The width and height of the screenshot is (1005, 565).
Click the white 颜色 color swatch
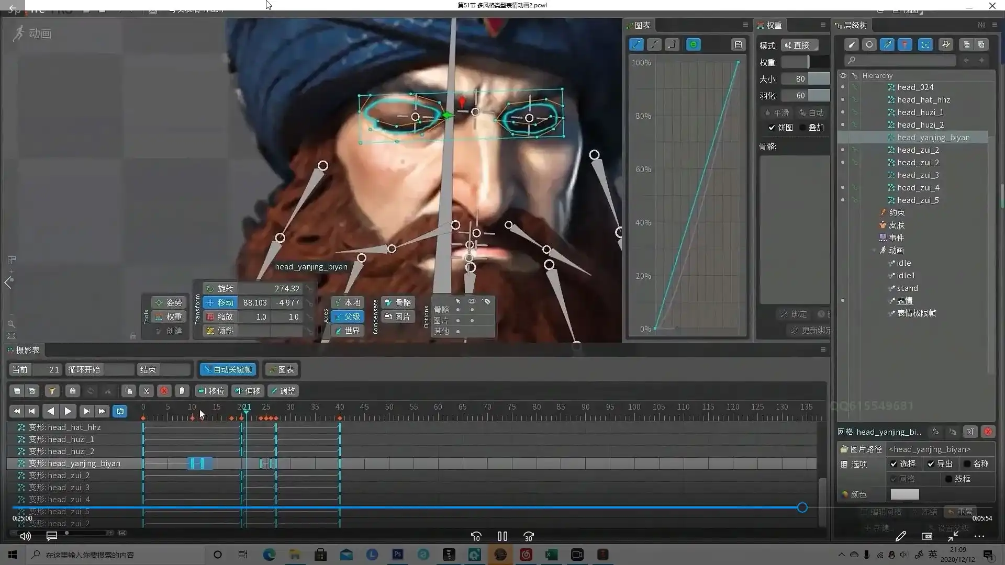tap(904, 494)
